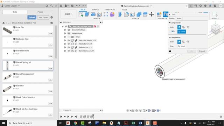The width and height of the screenshot is (224, 126).
Task: Open the Modify dropdown menu
Action: coord(135,19)
